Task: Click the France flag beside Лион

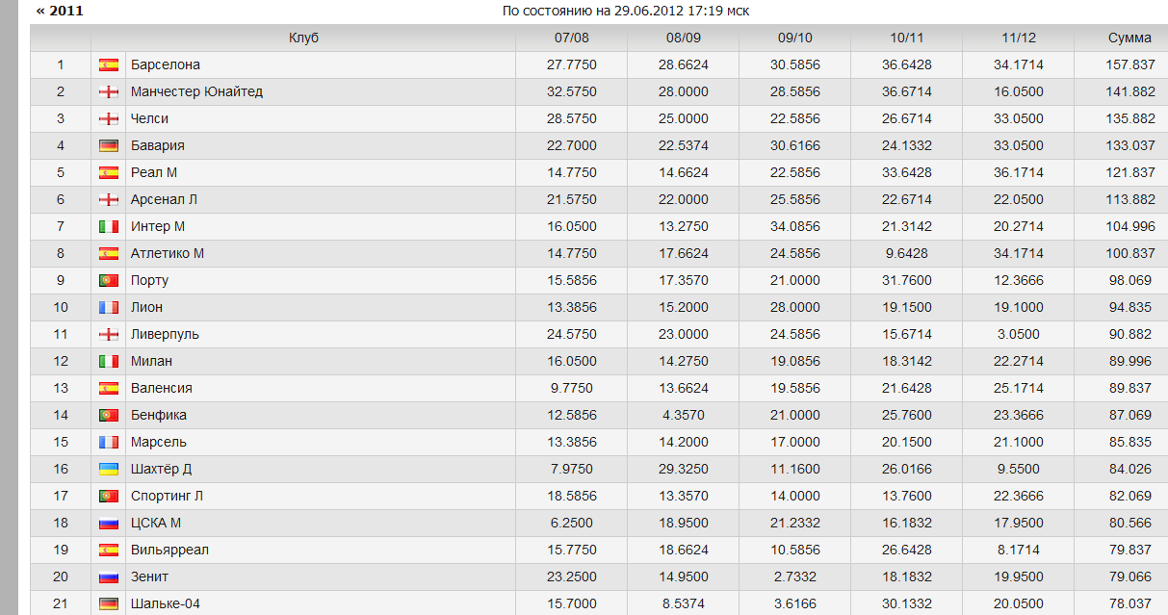Action: [x=109, y=308]
